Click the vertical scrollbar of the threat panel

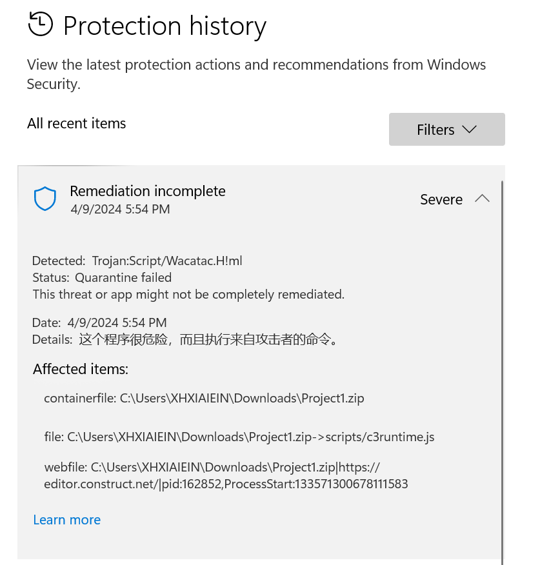point(502,371)
